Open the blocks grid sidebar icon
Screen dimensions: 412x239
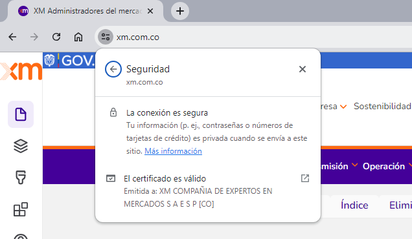21,209
